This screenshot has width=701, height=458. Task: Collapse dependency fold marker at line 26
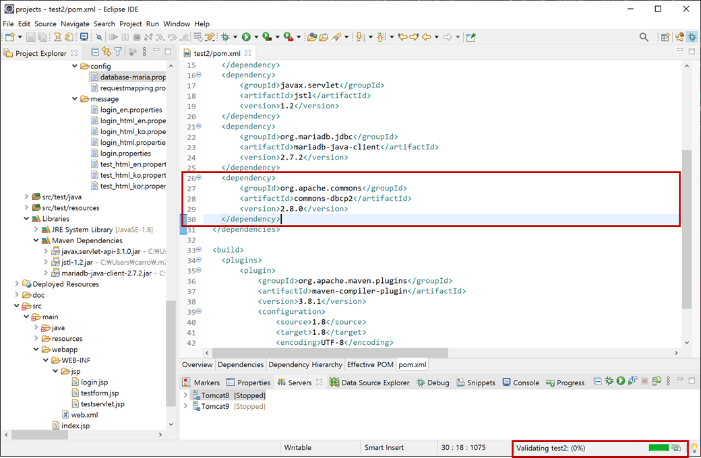coord(199,177)
